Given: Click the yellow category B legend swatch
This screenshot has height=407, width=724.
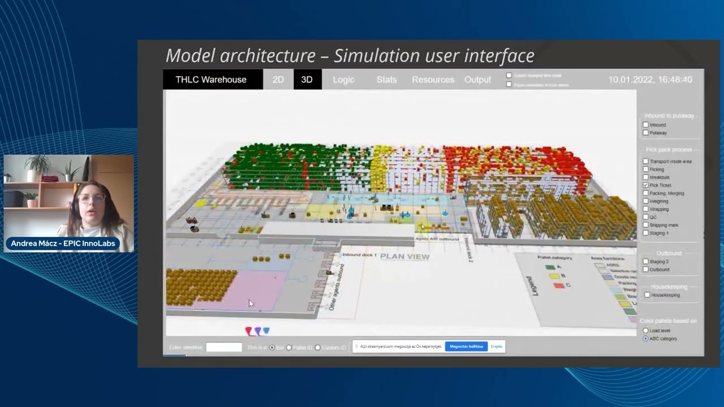Looking at the screenshot, I should pos(554,276).
